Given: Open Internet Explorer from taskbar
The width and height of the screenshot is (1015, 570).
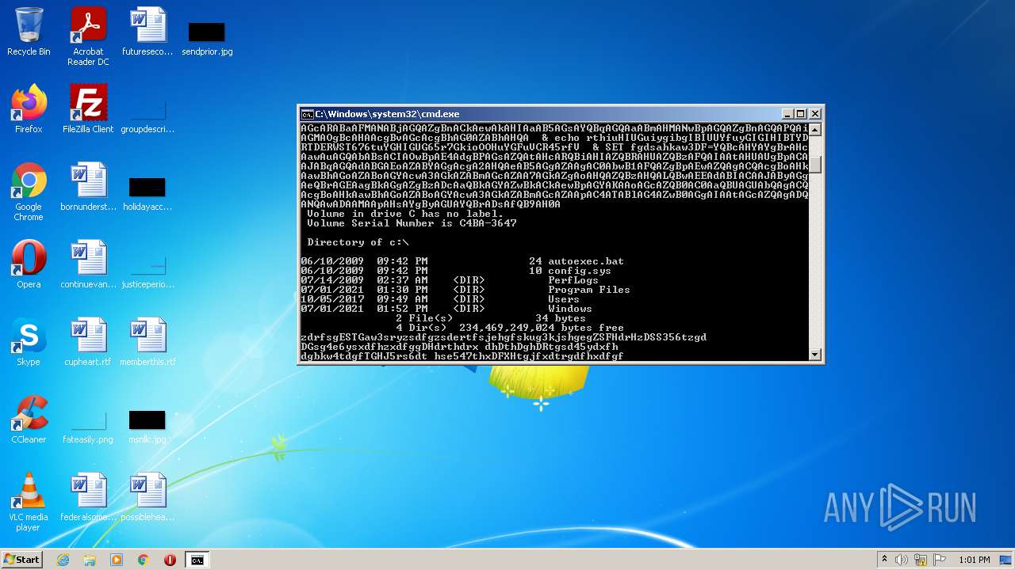Looking at the screenshot, I should tap(63, 560).
